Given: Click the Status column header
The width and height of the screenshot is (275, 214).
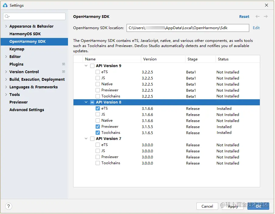Looking at the screenshot, I should pyautogui.click(x=238, y=59).
